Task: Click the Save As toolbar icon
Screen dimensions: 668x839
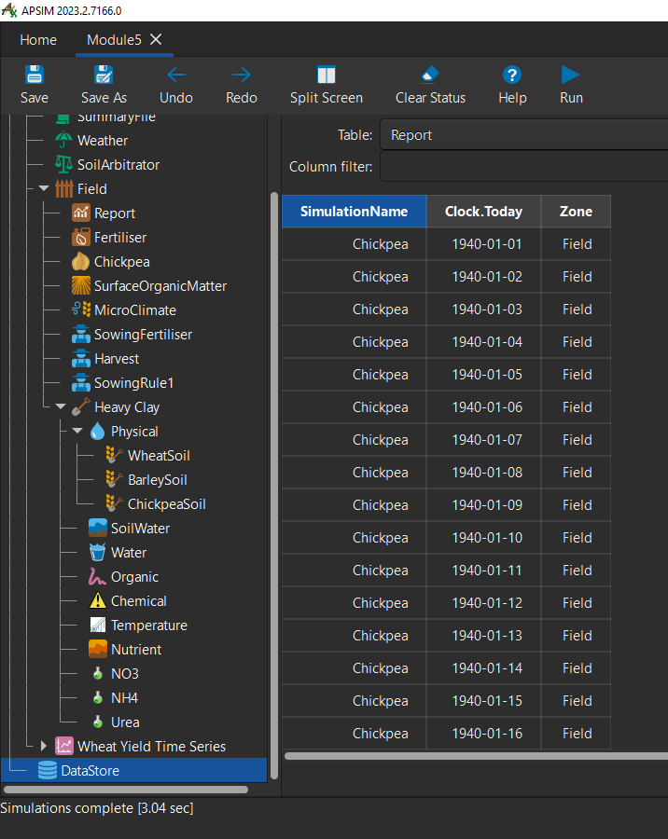Action: pos(104,75)
